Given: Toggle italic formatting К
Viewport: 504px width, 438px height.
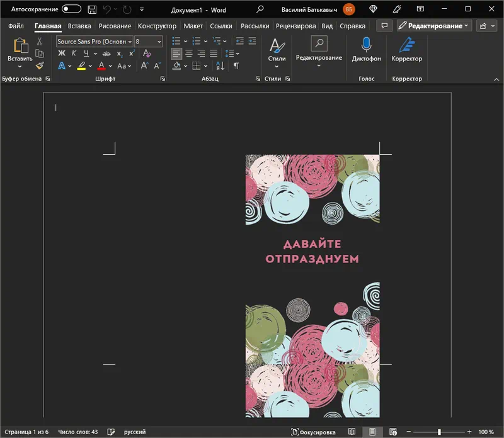Looking at the screenshot, I should 74,53.
